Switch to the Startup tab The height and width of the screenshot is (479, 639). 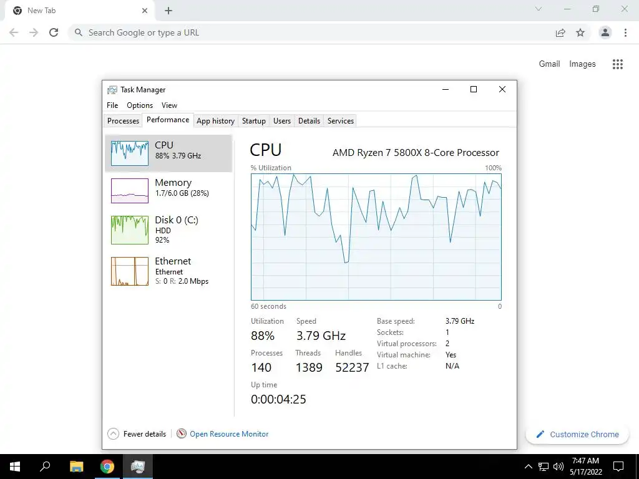click(x=254, y=121)
